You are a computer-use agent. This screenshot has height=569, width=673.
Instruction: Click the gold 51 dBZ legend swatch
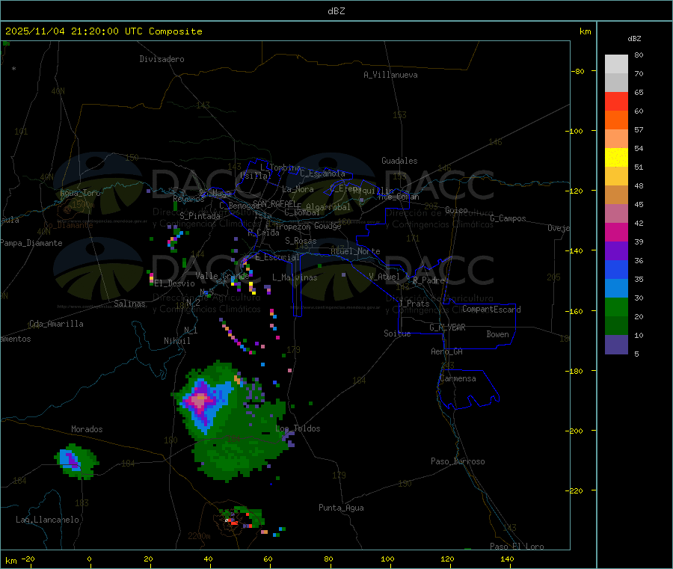pyautogui.click(x=616, y=176)
